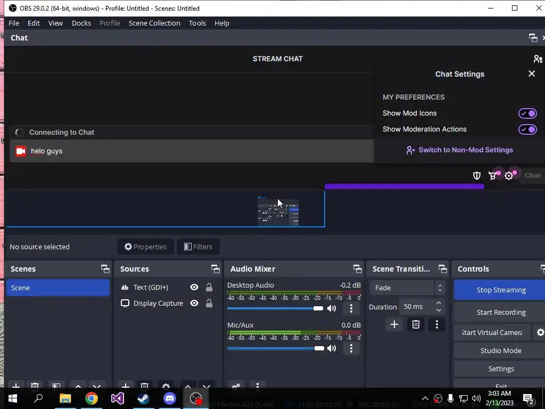
Task: Open Discord from taskbar
Action: 170,398
